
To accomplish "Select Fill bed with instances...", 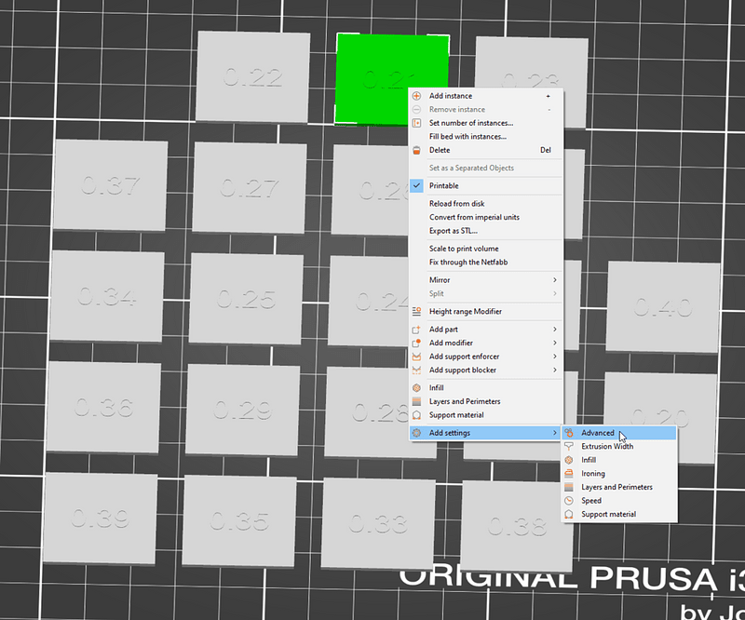I will click(x=467, y=137).
